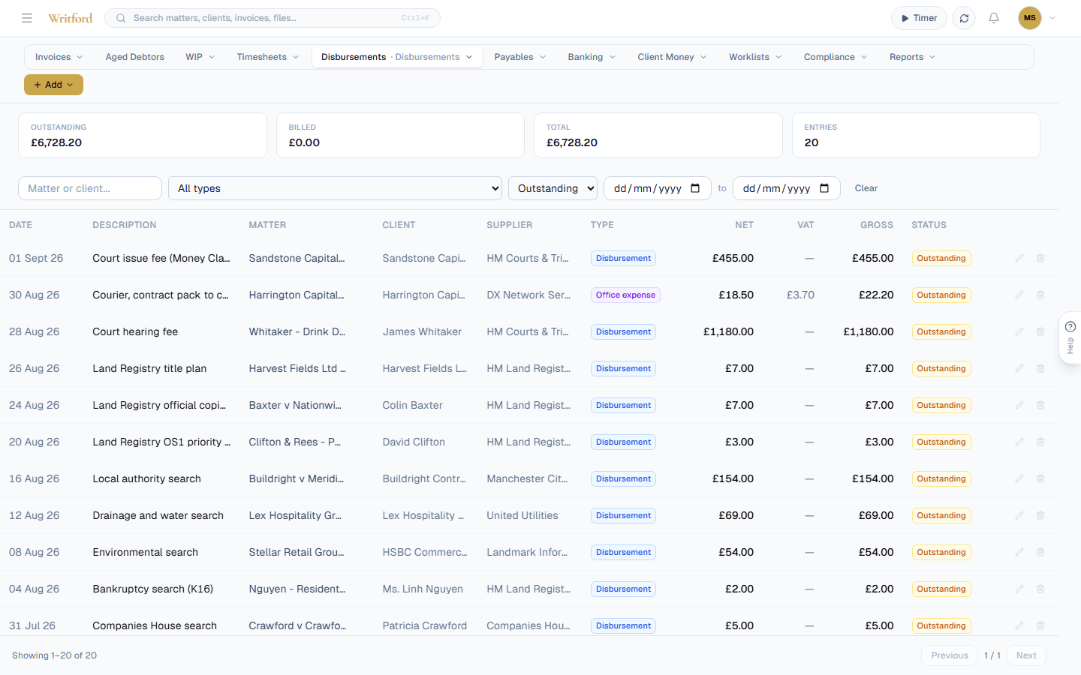
Task: Delete the Court hearing fee entry
Action: click(x=1040, y=331)
